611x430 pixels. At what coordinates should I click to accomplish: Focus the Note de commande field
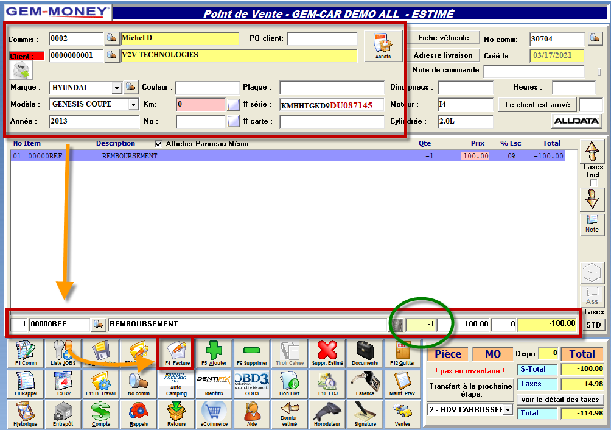[x=534, y=71]
